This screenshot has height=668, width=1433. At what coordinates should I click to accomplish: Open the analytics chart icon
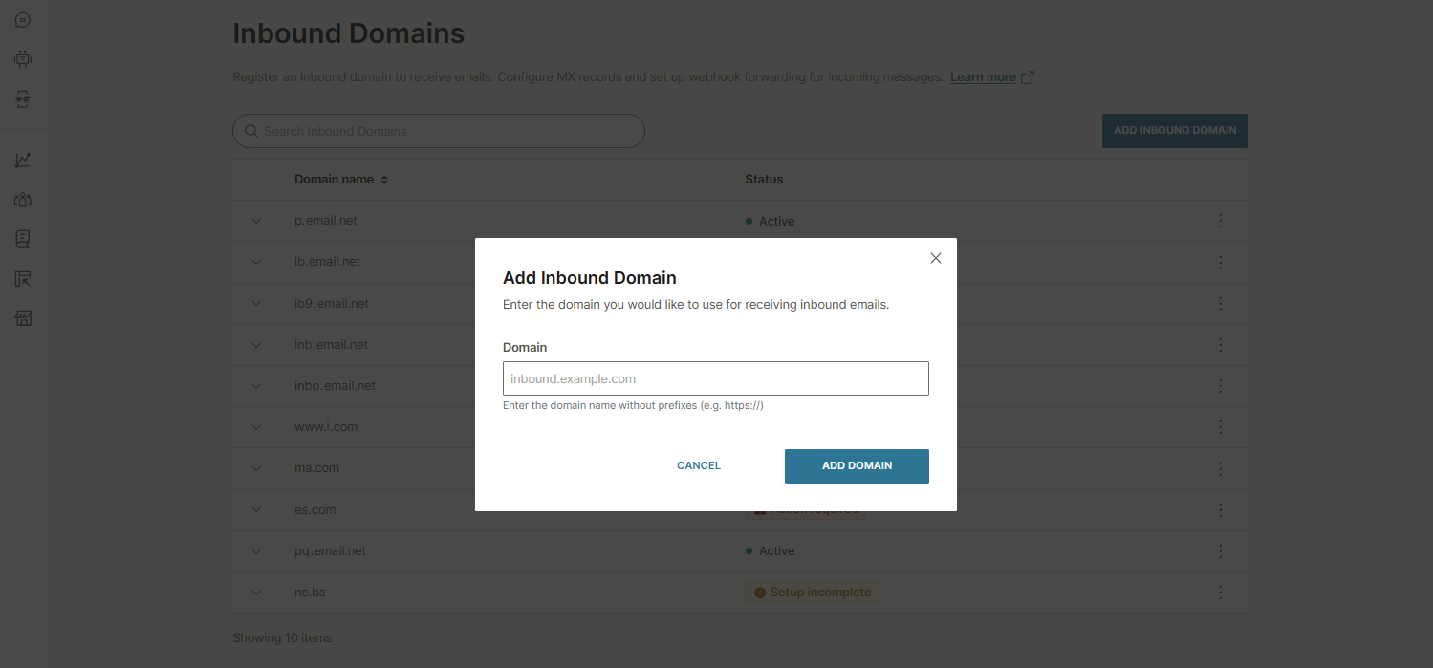tap(22, 160)
